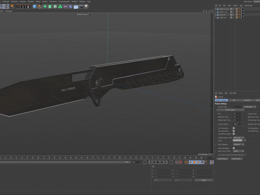260x195 pixels.
Task: Add a Subdivision Surface generator
Action: [45, 6]
